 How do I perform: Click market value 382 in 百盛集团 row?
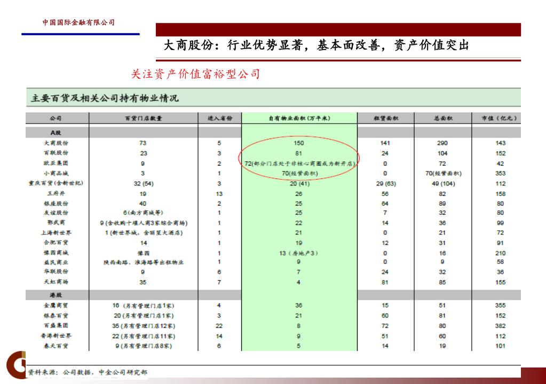click(x=501, y=325)
